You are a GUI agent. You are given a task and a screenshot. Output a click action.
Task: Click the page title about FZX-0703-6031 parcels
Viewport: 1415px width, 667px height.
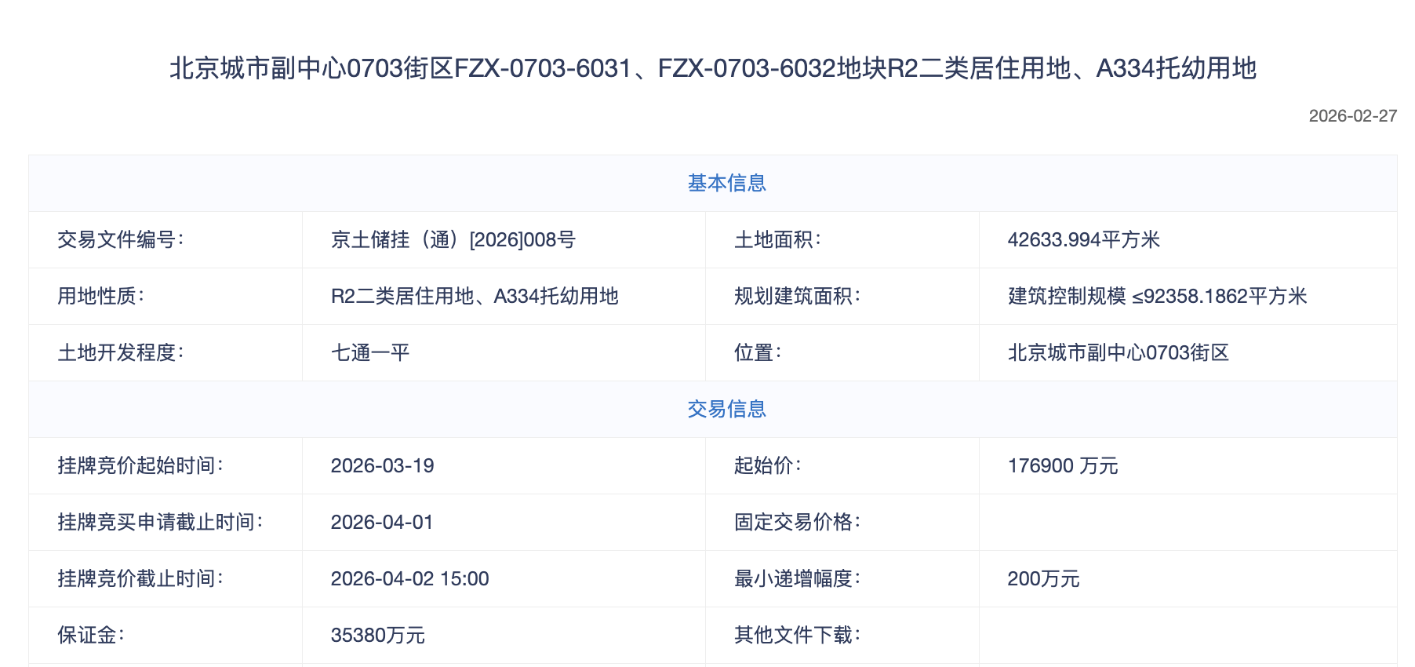(x=712, y=69)
